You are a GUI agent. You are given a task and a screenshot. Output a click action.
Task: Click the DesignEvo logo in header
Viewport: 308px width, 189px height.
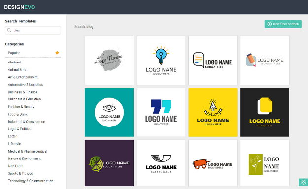coord(20,7)
